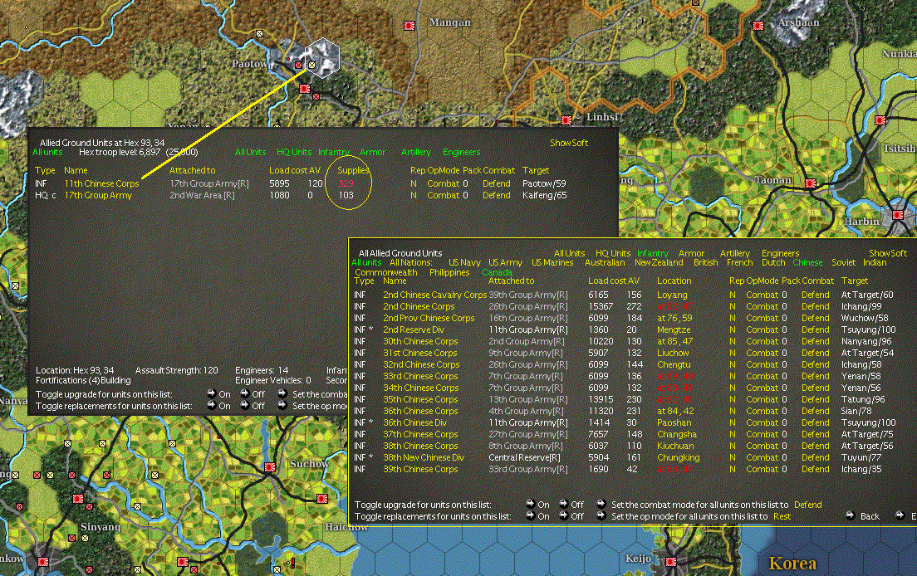The image size is (917, 576).
Task: Change combat mode value Defend in bottom bar
Action: coord(807,505)
